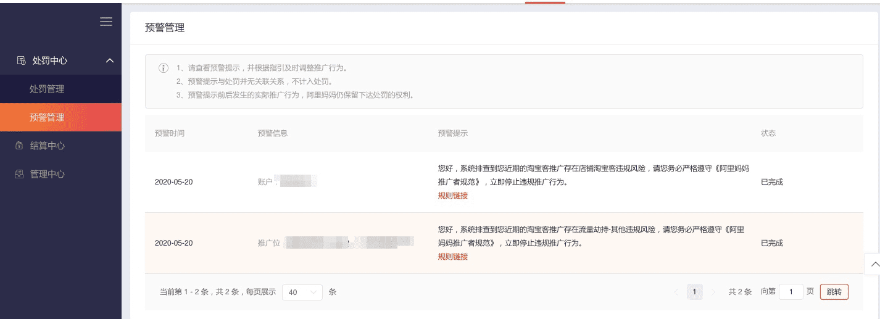Open 规则链接 in the 账户 row
This screenshot has width=880, height=319.
coord(453,196)
